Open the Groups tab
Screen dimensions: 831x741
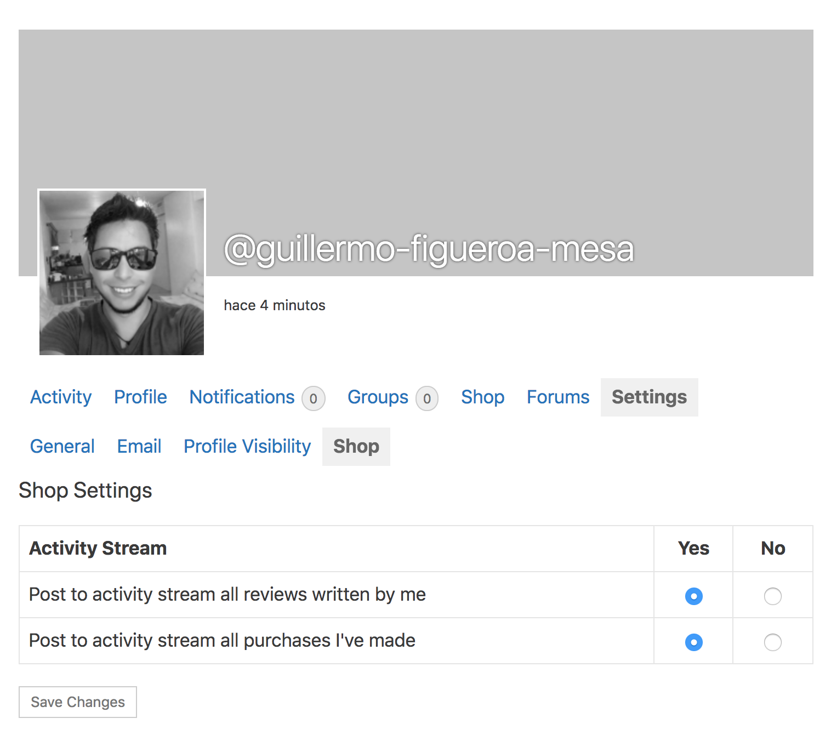click(378, 397)
